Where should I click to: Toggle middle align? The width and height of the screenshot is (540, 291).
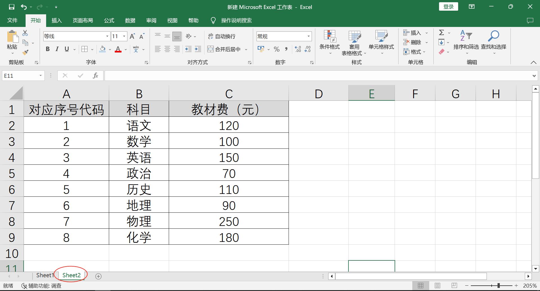click(x=167, y=36)
